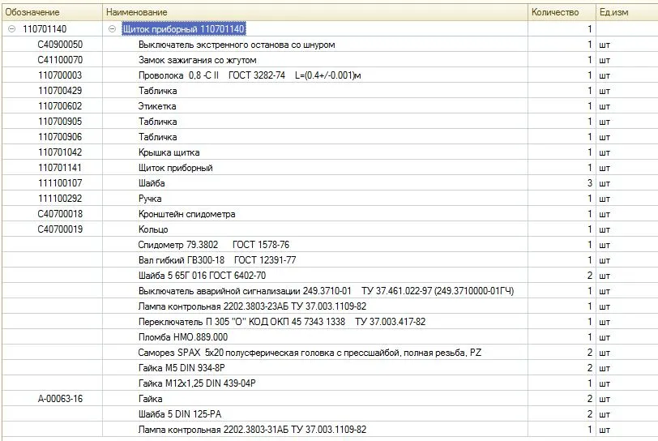Image resolution: width=658 pixels, height=441 pixels.
Task: Select Гайка М12х1,25 DIN 439-04Р row
Action: pos(197,383)
